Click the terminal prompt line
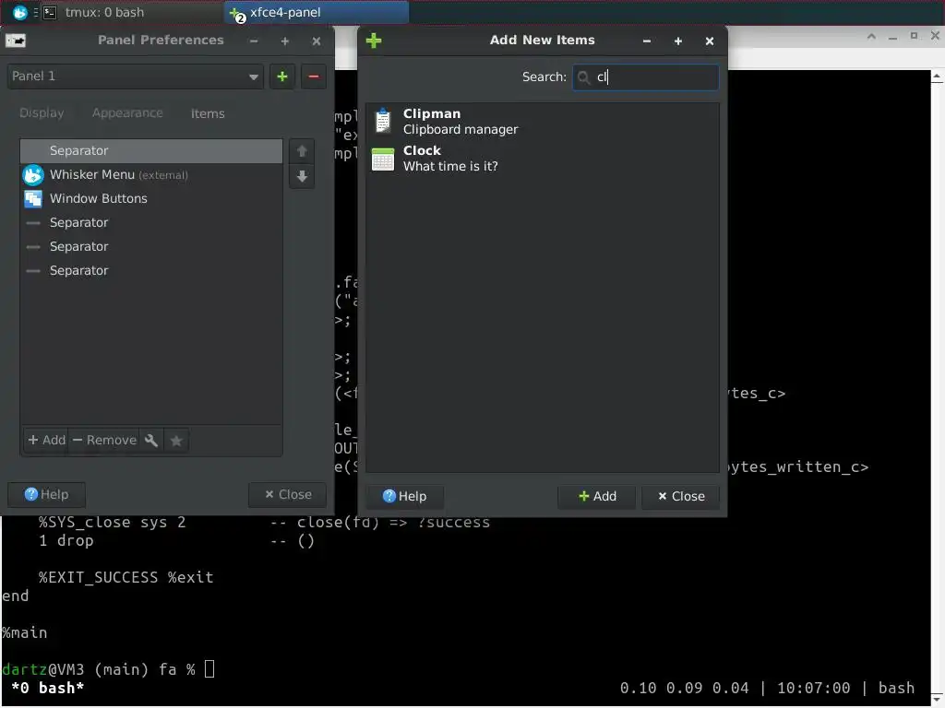This screenshot has width=945, height=708. (108, 669)
